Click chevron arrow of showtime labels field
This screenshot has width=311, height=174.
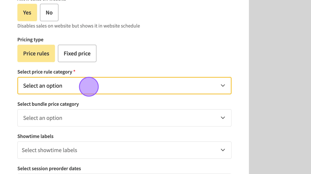click(223, 150)
